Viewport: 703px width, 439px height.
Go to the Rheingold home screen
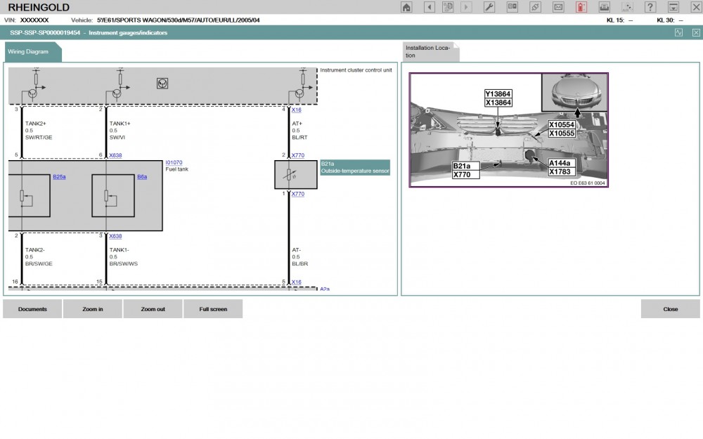pyautogui.click(x=406, y=7)
